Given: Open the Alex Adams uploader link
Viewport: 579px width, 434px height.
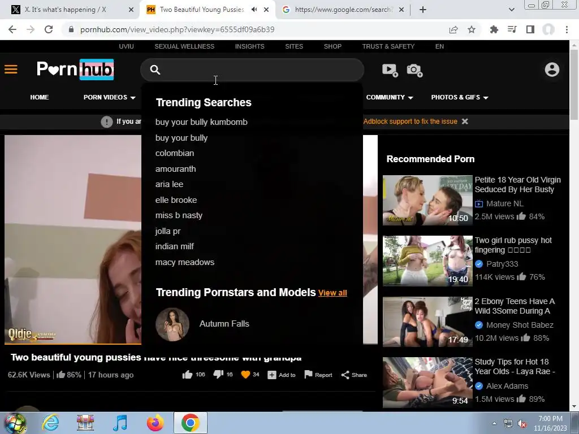Looking at the screenshot, I should [x=507, y=386].
